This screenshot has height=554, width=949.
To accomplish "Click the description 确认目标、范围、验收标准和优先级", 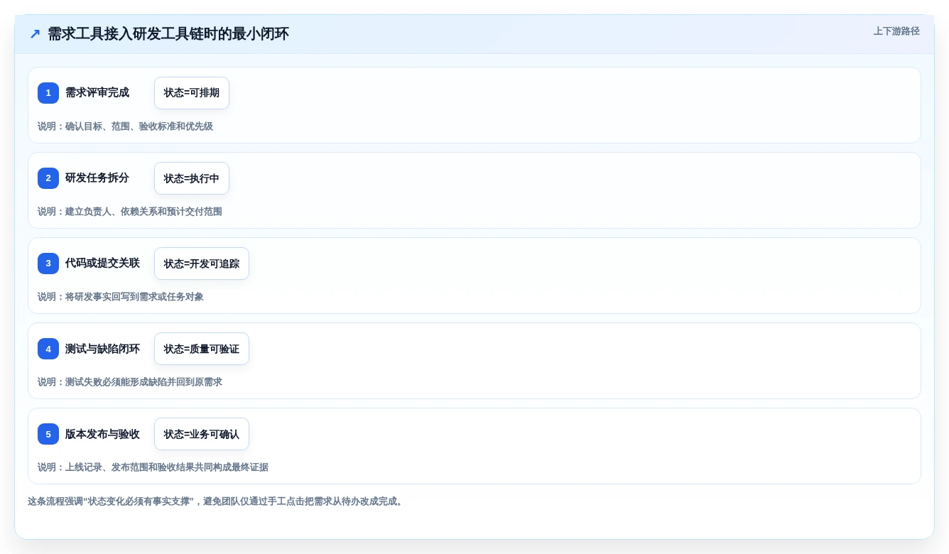I will 125,126.
